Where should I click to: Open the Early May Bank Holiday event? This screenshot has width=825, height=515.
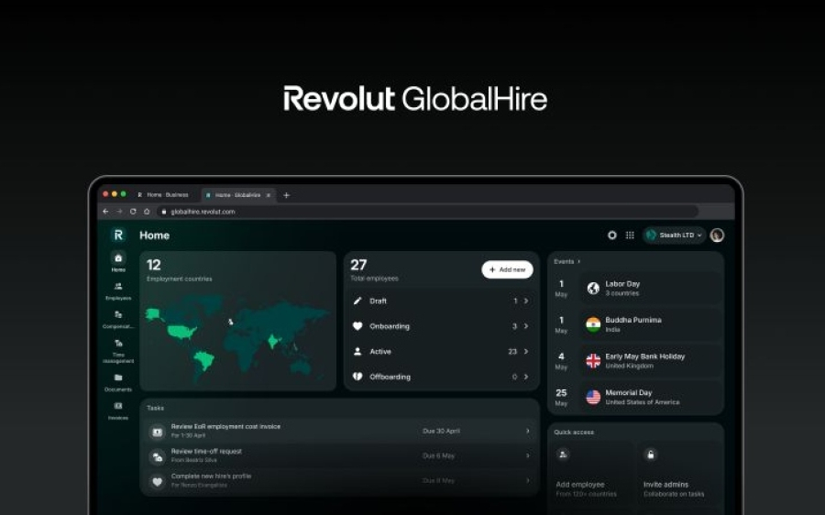click(x=650, y=361)
